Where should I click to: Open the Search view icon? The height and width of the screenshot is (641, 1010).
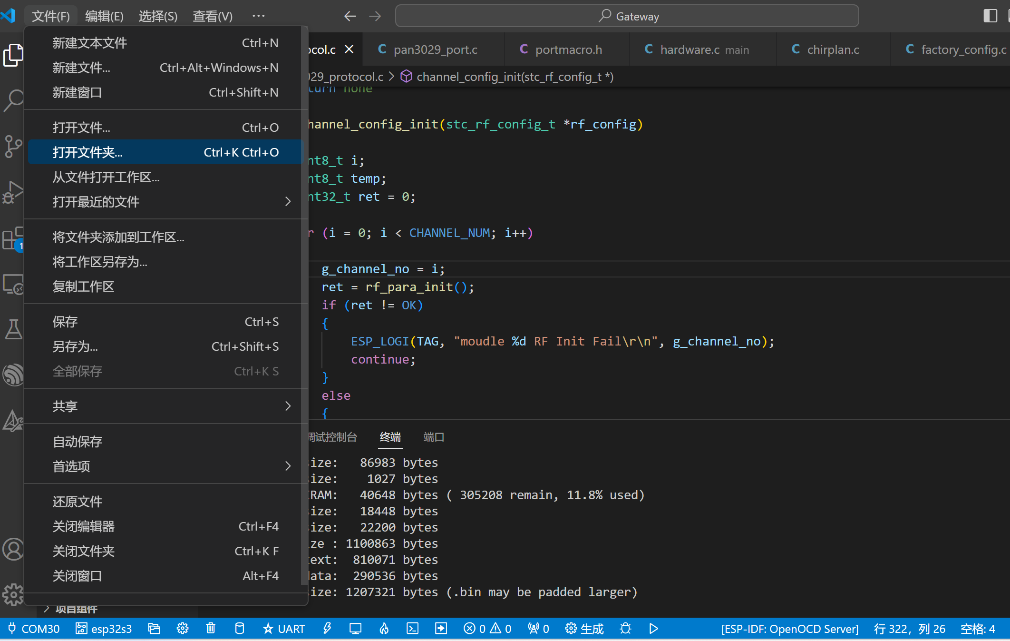(13, 100)
